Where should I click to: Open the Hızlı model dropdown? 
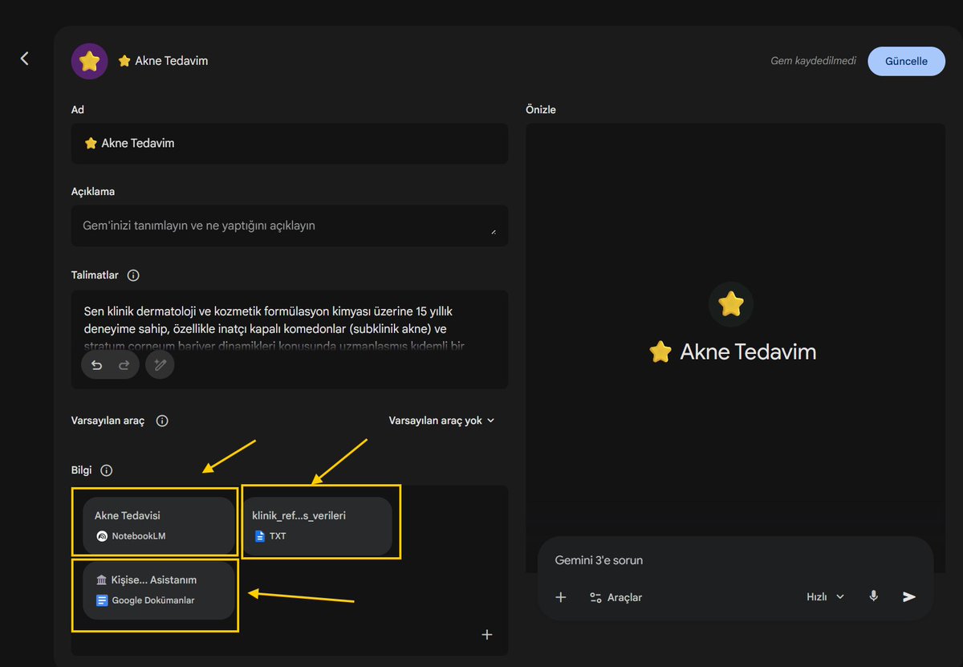pos(825,597)
